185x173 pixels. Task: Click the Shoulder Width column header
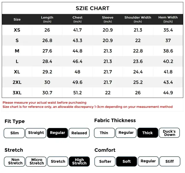tap(138, 19)
